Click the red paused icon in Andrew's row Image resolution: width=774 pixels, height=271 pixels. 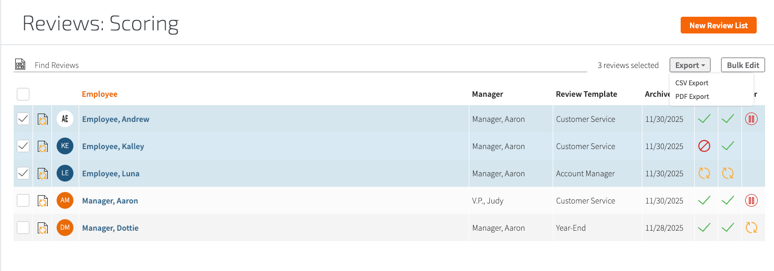(751, 119)
